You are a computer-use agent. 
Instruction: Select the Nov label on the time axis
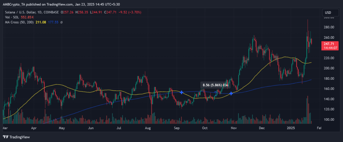click(x=234, y=129)
